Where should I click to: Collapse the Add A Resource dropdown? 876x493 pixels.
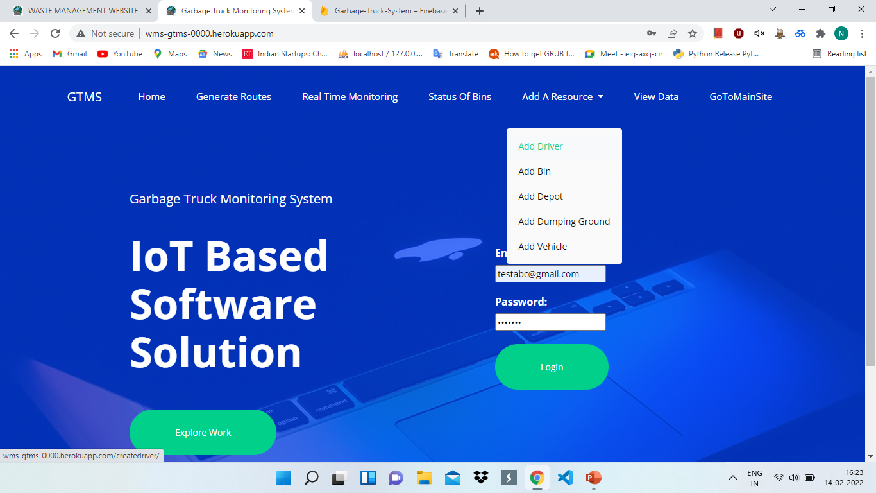[562, 97]
